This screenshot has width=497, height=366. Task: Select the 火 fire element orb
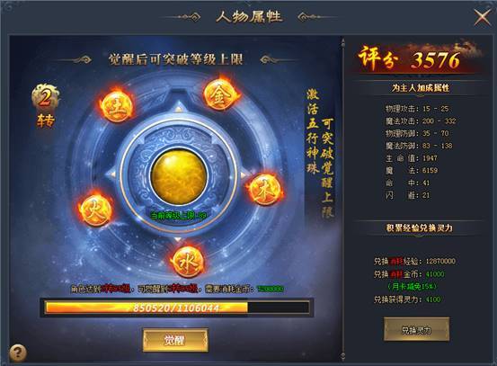click(x=95, y=210)
